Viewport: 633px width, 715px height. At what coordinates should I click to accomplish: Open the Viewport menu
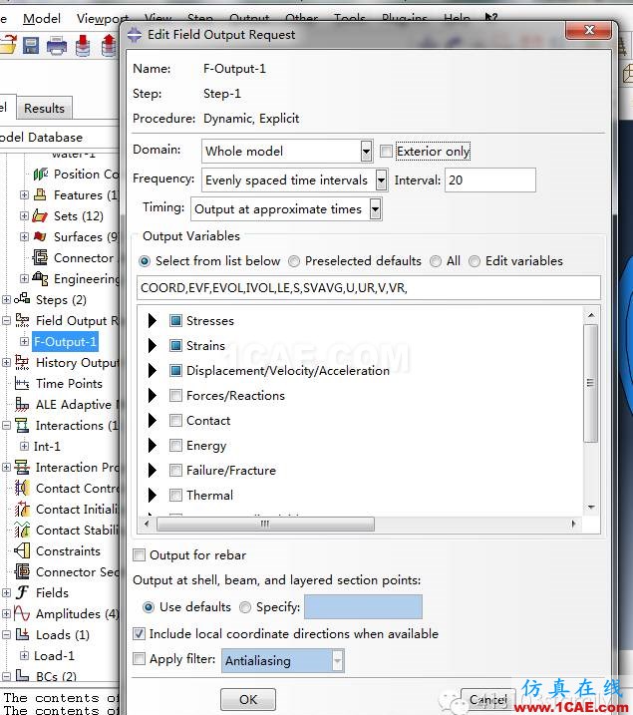[x=102, y=19]
